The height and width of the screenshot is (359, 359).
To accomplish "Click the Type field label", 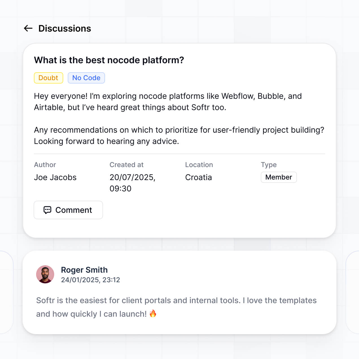I will click(268, 165).
